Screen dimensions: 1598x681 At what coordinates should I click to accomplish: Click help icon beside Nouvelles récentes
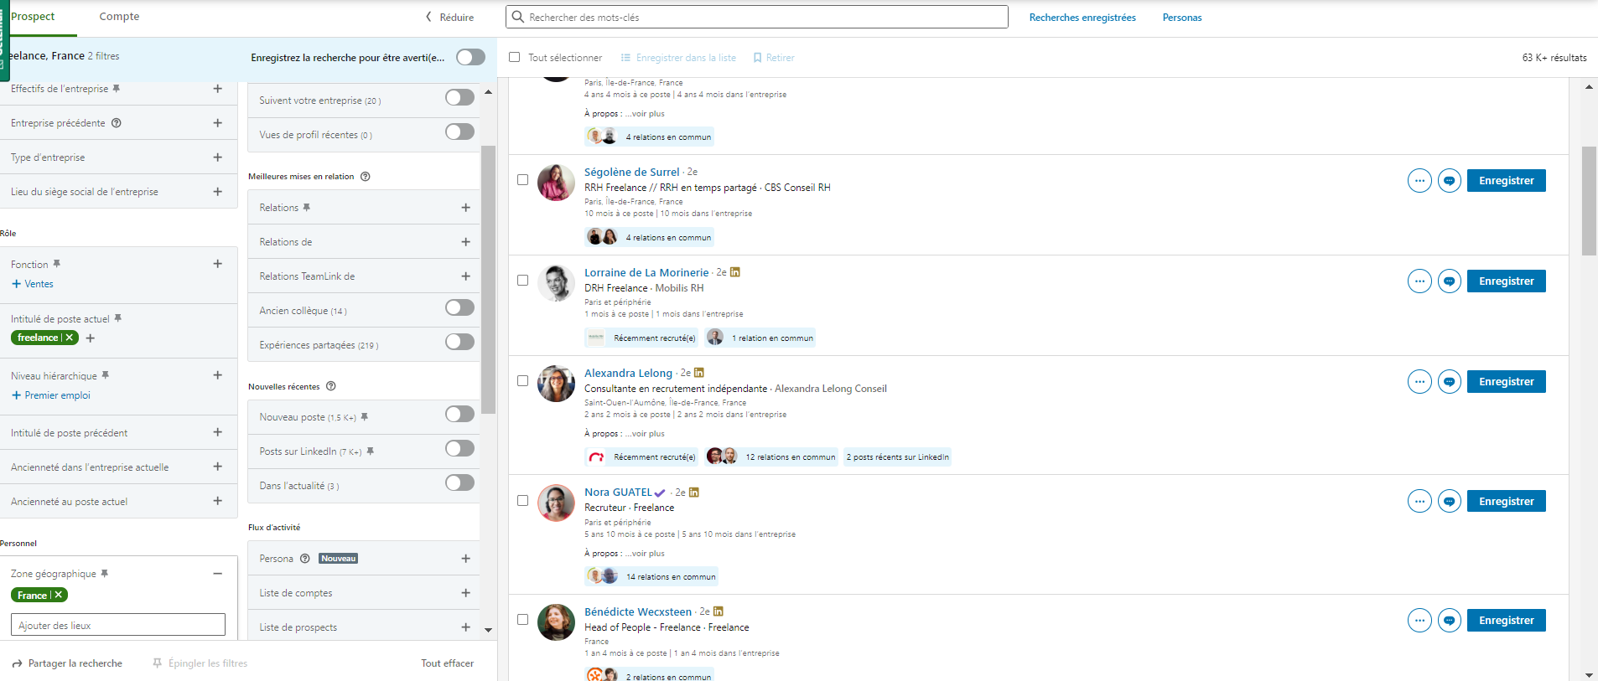click(331, 386)
